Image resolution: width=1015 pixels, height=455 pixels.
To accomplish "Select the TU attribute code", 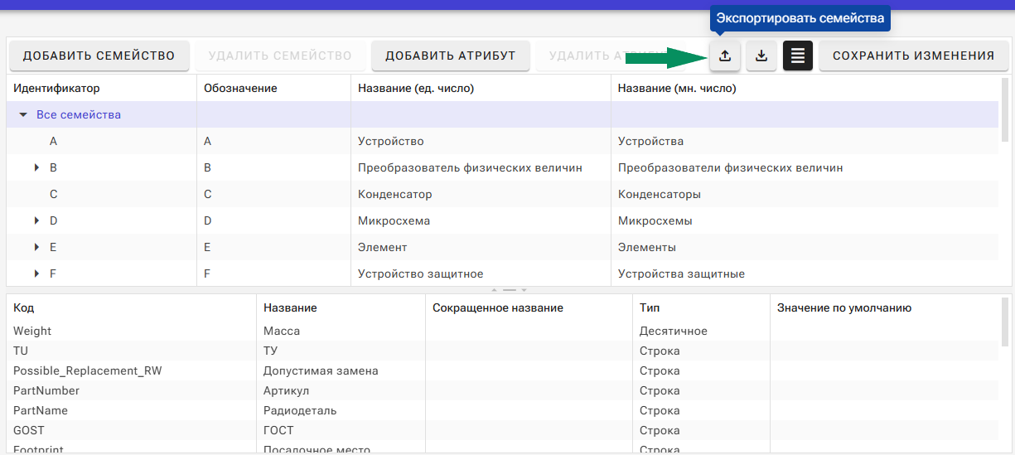I will pyautogui.click(x=21, y=351).
